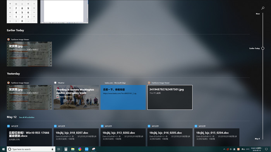The image size is (271, 152).
Task: Open the Calculator window thumbnail
Action: pos(22,12)
